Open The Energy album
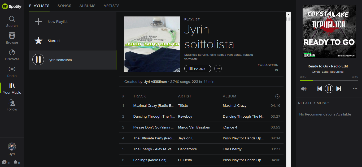Image resolution: width=362 pixels, height=167 pixels. point(232,149)
